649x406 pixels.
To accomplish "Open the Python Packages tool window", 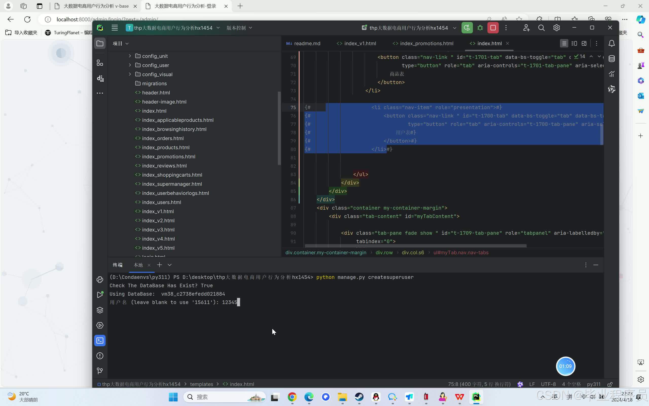I will [x=100, y=310].
